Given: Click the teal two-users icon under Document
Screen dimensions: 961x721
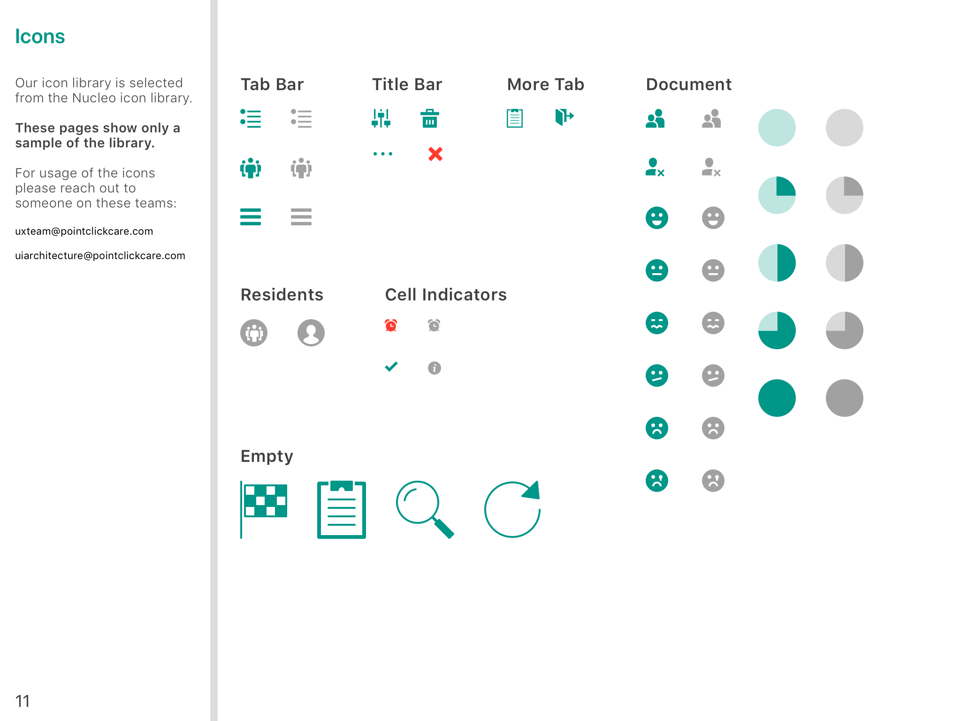Looking at the screenshot, I should coord(655,118).
